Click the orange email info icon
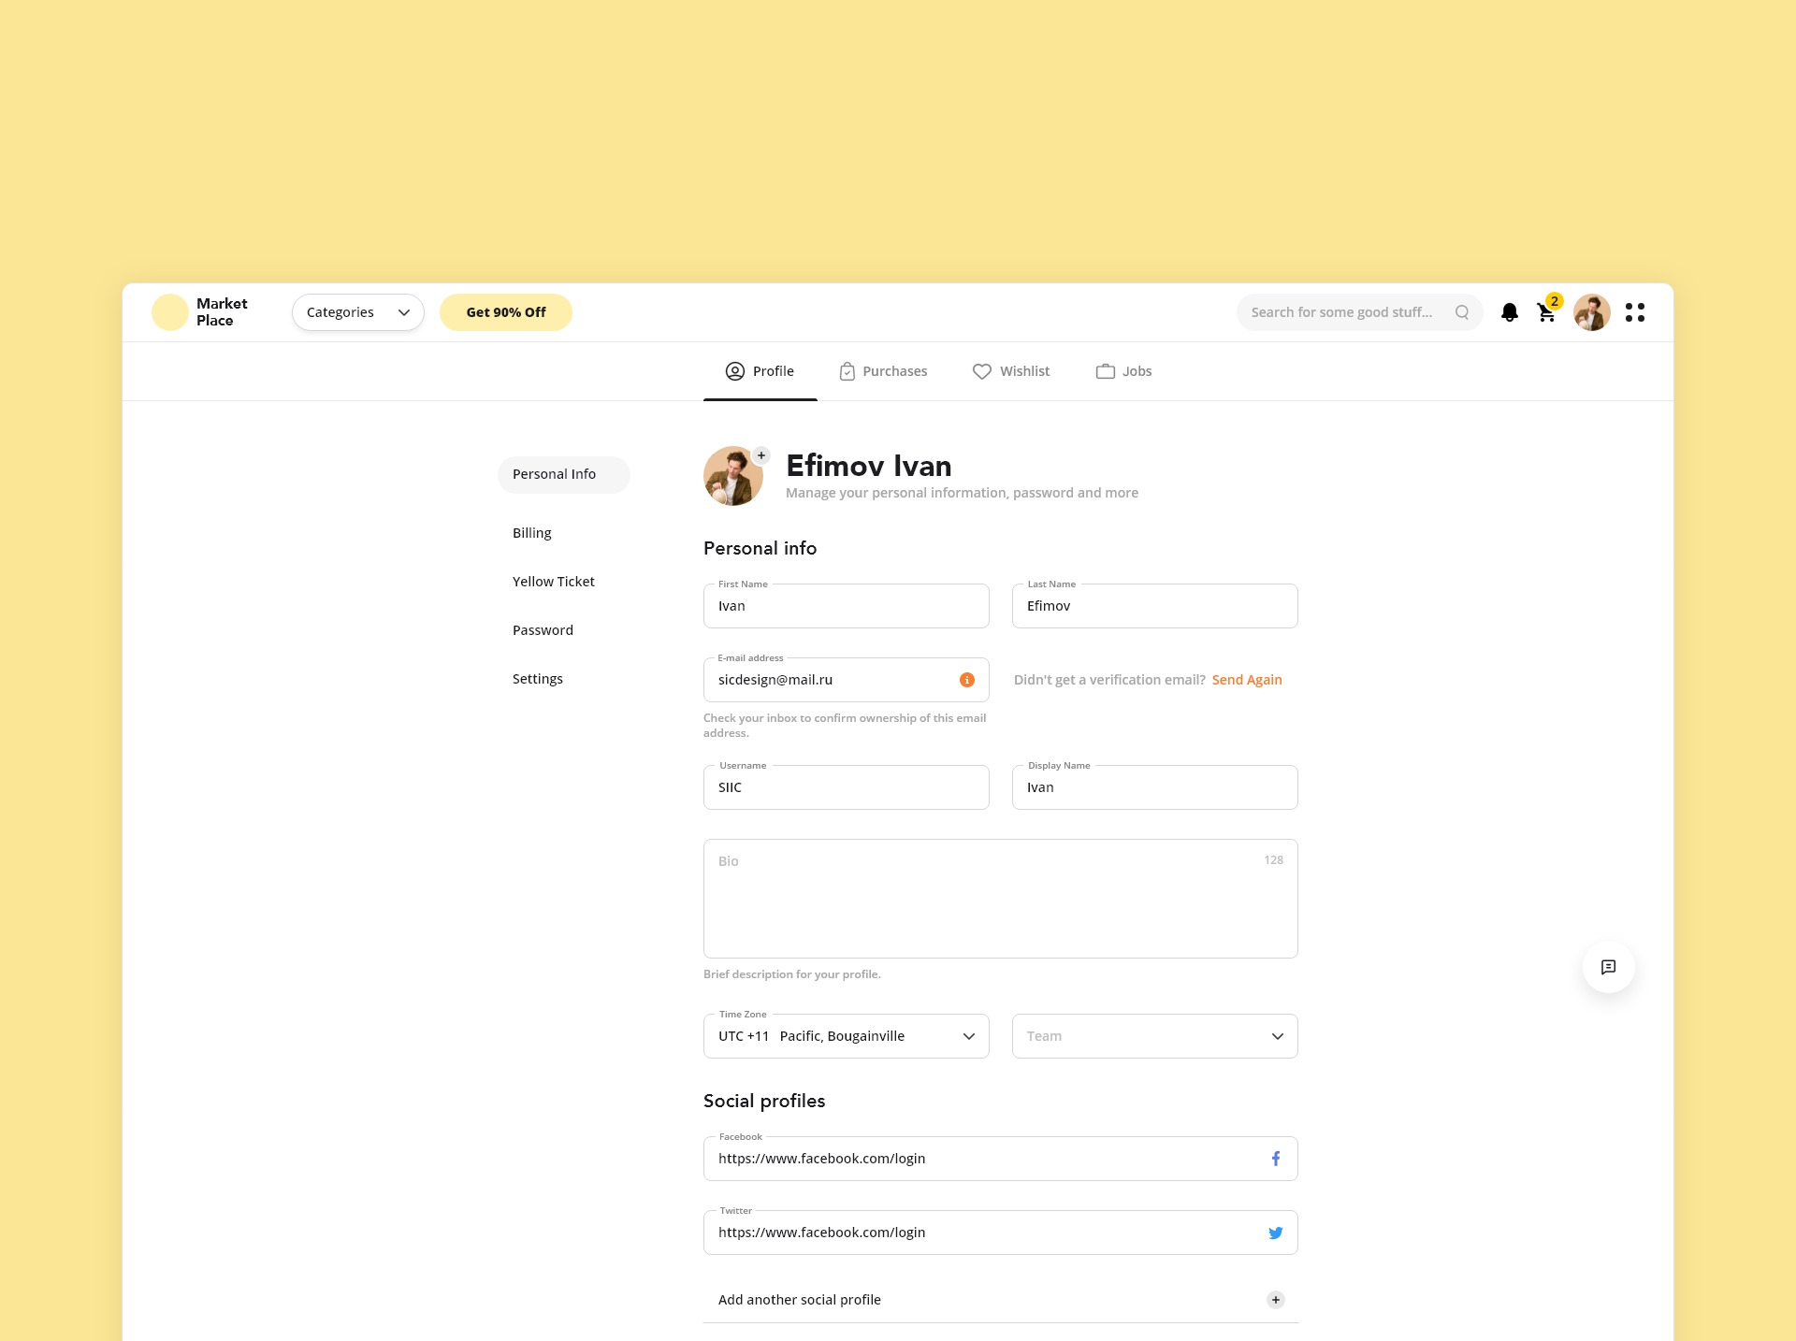The image size is (1796, 1341). [967, 680]
